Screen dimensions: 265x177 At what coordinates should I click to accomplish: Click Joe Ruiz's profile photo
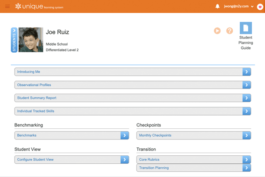31,40
